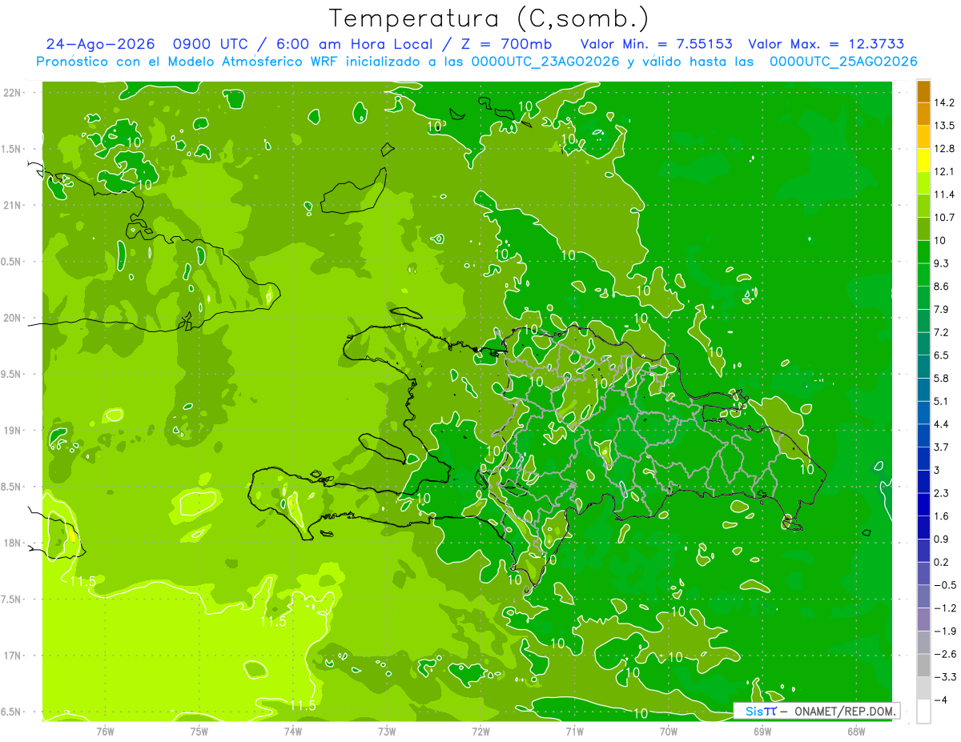This screenshot has width=961, height=742.
Task: Click the purple swatch between -1.9 and -1.2
Action: pos(923,620)
